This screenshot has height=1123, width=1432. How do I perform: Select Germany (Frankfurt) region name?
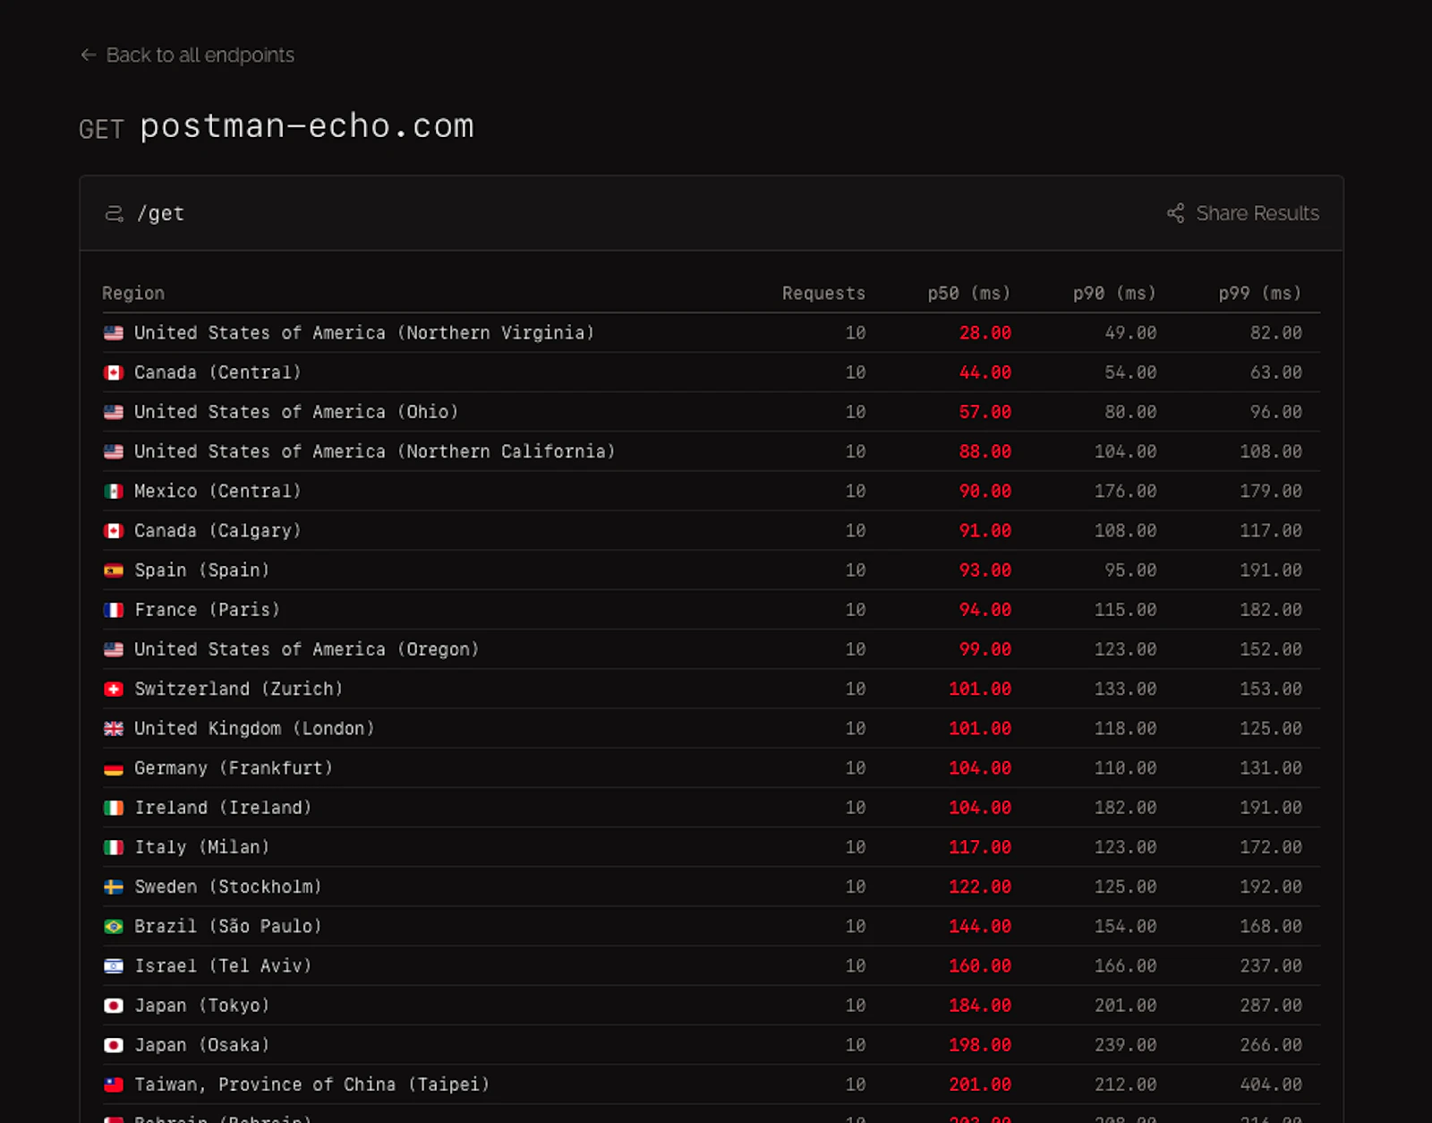[234, 768]
